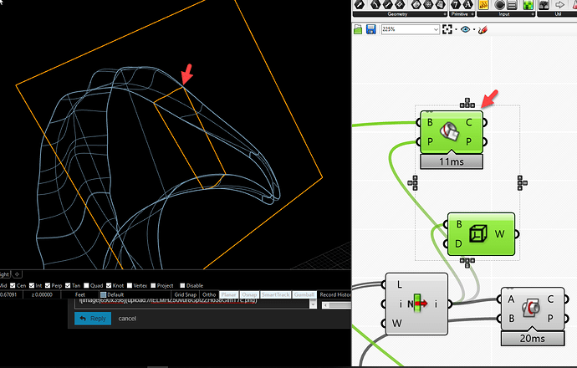The image size is (577, 368).
Task: Select the Integer '7' icon in Primitive panel
Action: click(456, 4)
